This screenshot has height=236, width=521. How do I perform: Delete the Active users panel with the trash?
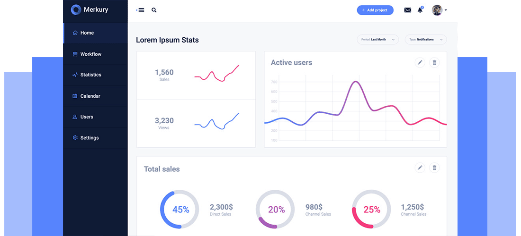coord(434,62)
